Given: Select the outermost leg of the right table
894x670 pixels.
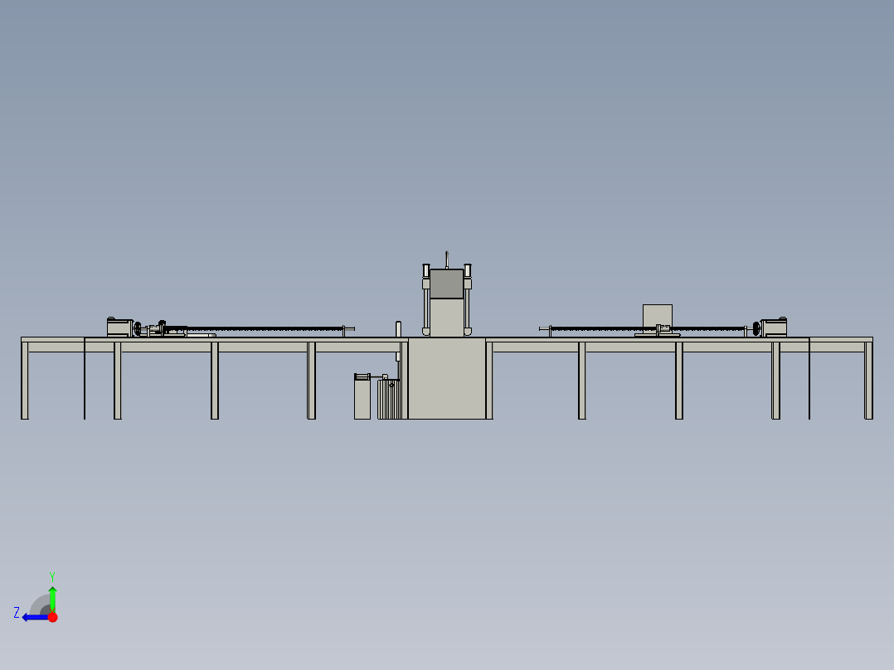Looking at the screenshot, I should [x=868, y=381].
